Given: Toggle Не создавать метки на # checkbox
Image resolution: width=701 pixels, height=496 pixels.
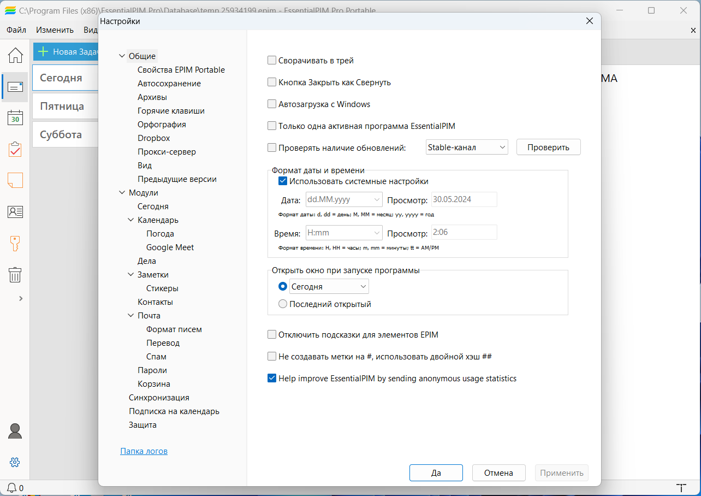Looking at the screenshot, I should click(272, 356).
